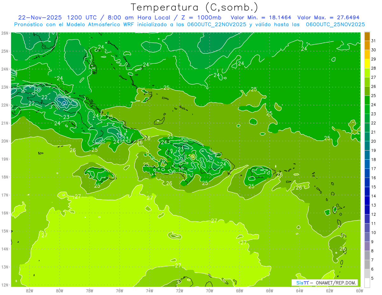The image size is (382, 295).
Task: Click the brown-orange top swatch of color bar
Action: 367,36
